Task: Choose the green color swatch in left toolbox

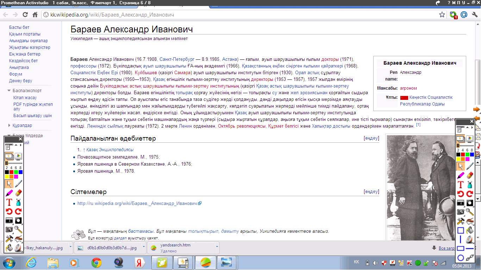Action: [16, 172]
